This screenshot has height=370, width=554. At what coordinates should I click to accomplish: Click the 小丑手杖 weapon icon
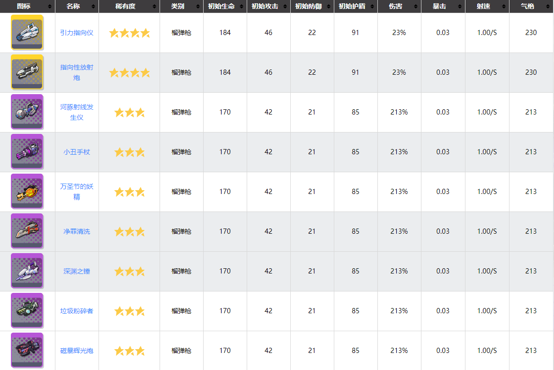tap(27, 151)
